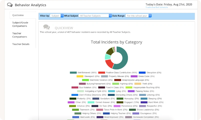Open the Teacher Details section
This screenshot has width=201, height=120.
coord(21,44)
